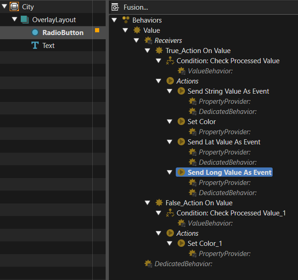
Task: Click the Behaviors gear cluster icon
Action: [126, 20]
